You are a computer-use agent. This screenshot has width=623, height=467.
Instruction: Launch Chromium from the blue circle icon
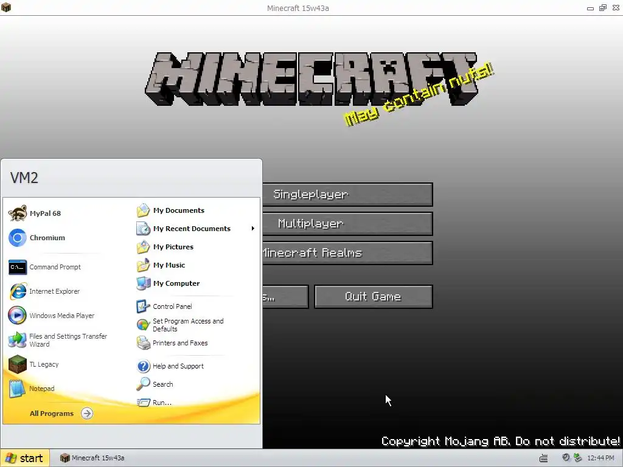pos(18,238)
